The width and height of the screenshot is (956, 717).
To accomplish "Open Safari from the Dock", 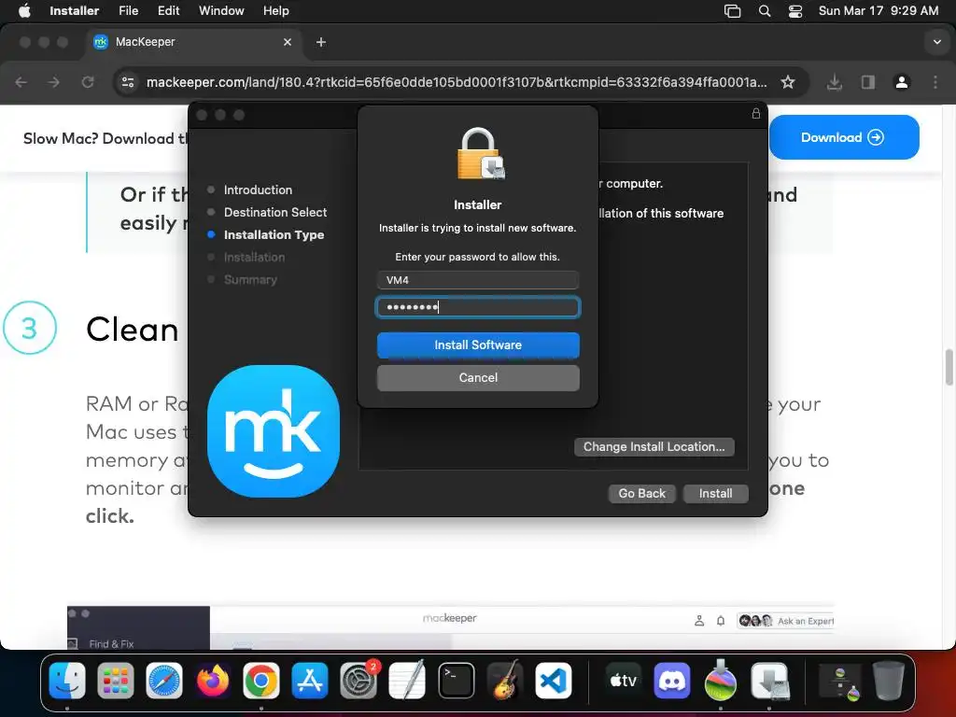I will pos(164,681).
